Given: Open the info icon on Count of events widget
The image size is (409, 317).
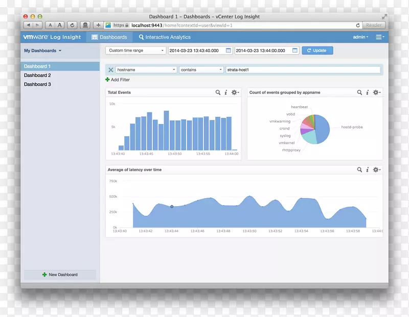Looking at the screenshot, I should [367, 92].
